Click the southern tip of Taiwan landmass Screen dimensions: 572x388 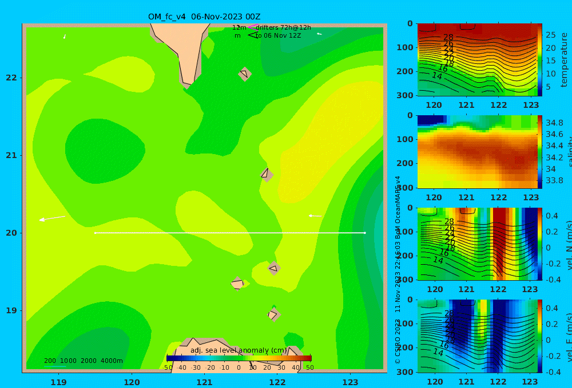[188, 84]
